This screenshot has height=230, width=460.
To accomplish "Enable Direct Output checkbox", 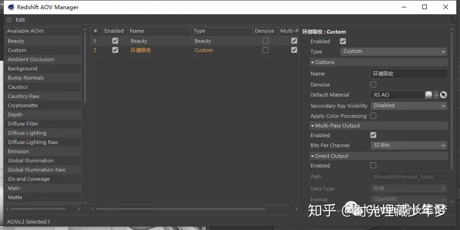I will (x=373, y=166).
